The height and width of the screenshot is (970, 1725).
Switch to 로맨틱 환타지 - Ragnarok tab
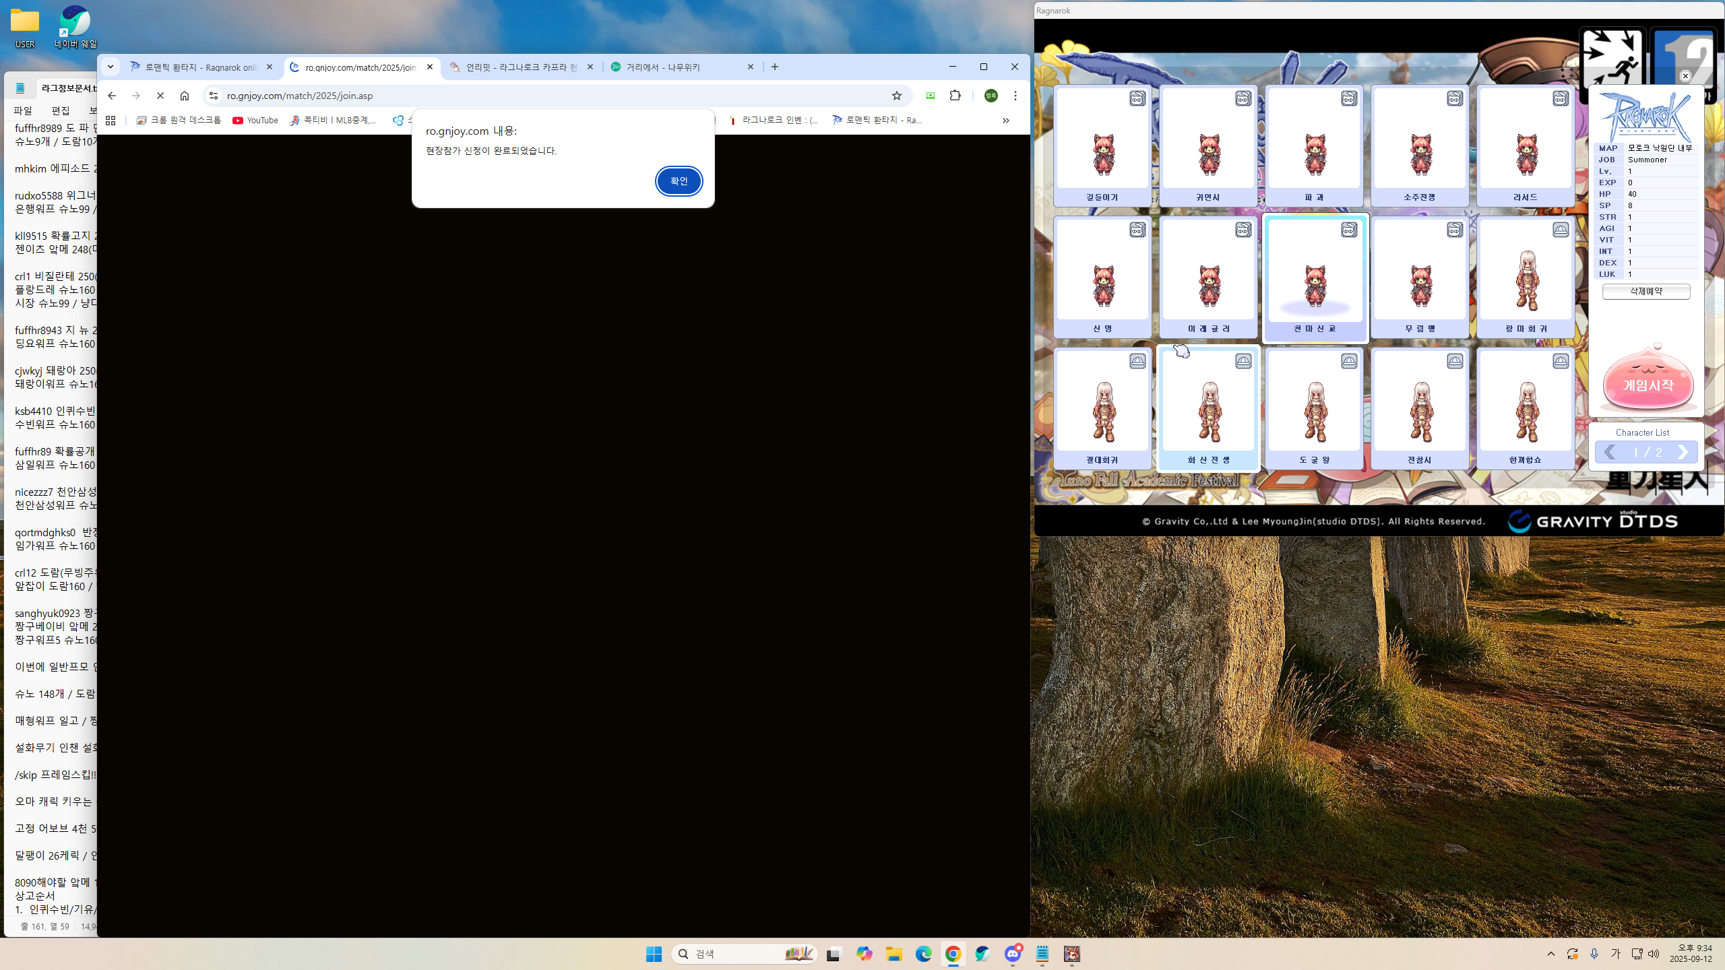pyautogui.click(x=201, y=67)
